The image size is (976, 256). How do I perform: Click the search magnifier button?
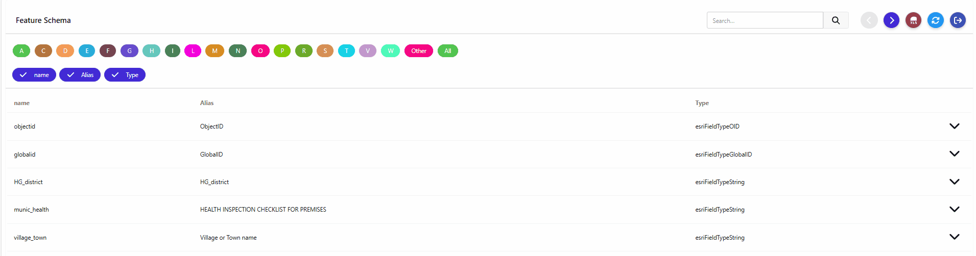tap(836, 20)
